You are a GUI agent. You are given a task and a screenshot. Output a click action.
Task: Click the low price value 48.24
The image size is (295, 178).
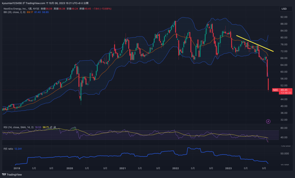point(75,9)
